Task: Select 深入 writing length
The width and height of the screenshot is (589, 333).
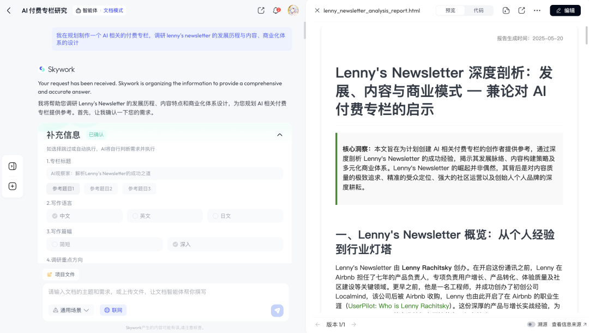Action: (x=225, y=244)
